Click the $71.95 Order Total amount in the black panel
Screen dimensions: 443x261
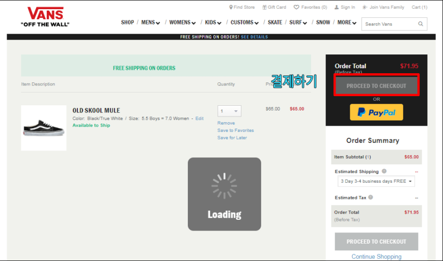coord(409,66)
